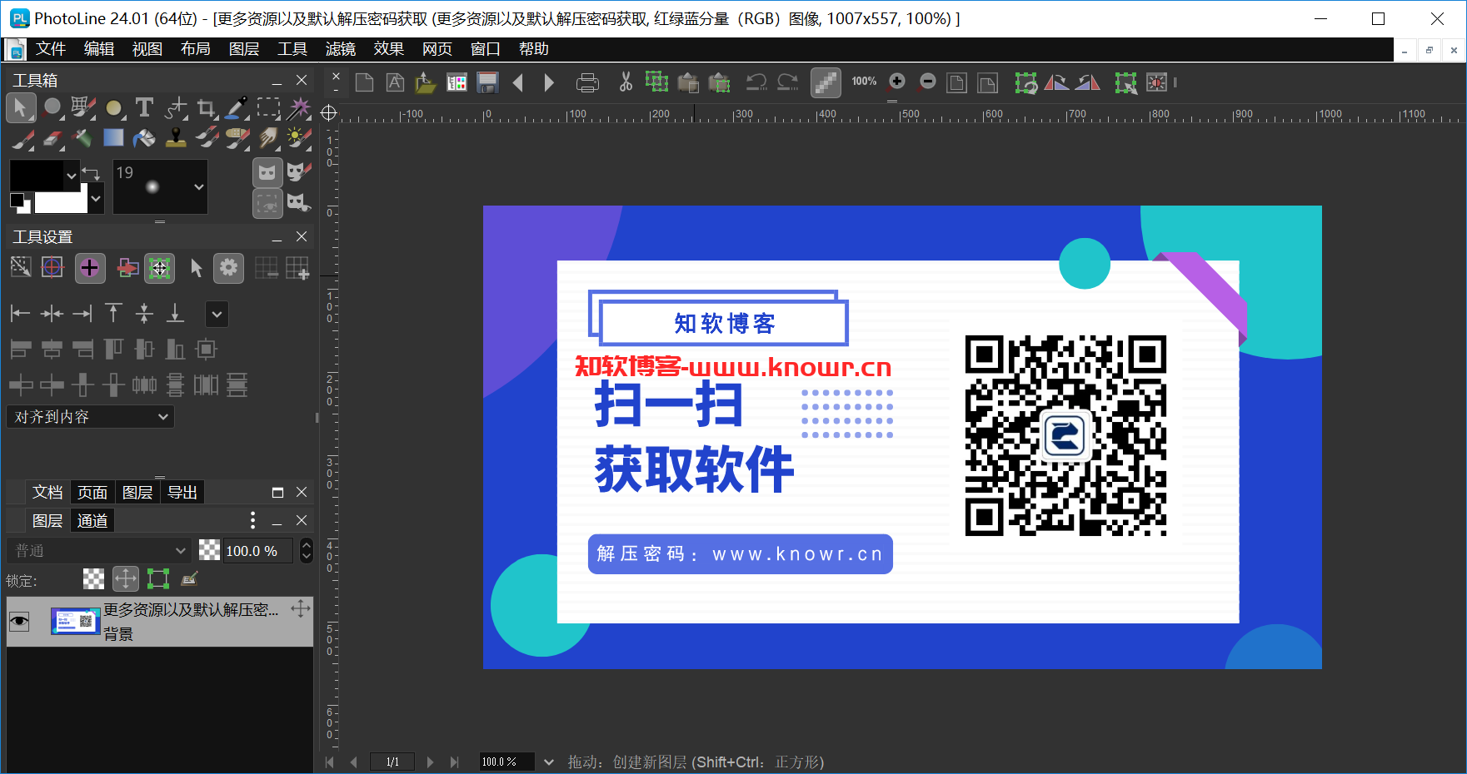1467x774 pixels.
Task: Click the save floppy disk icon
Action: coord(487,82)
